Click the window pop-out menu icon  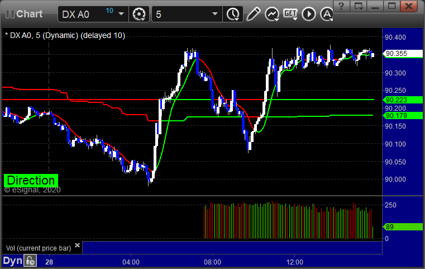click(358, 6)
